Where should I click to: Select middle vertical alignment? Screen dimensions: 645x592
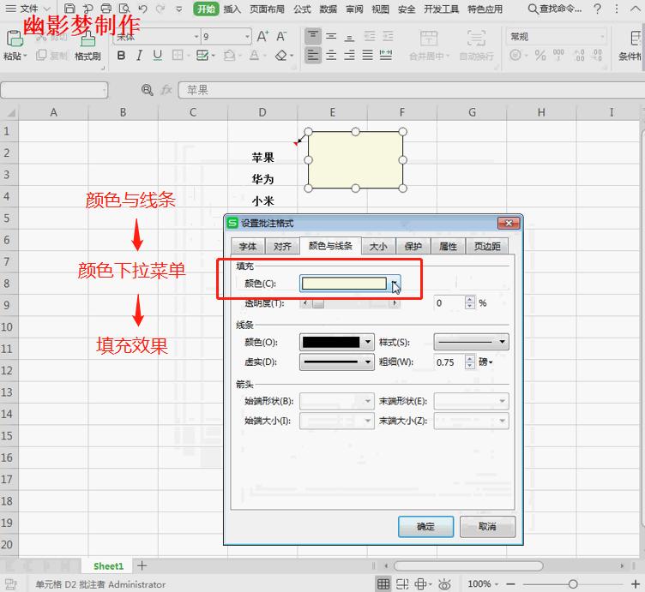point(331,36)
